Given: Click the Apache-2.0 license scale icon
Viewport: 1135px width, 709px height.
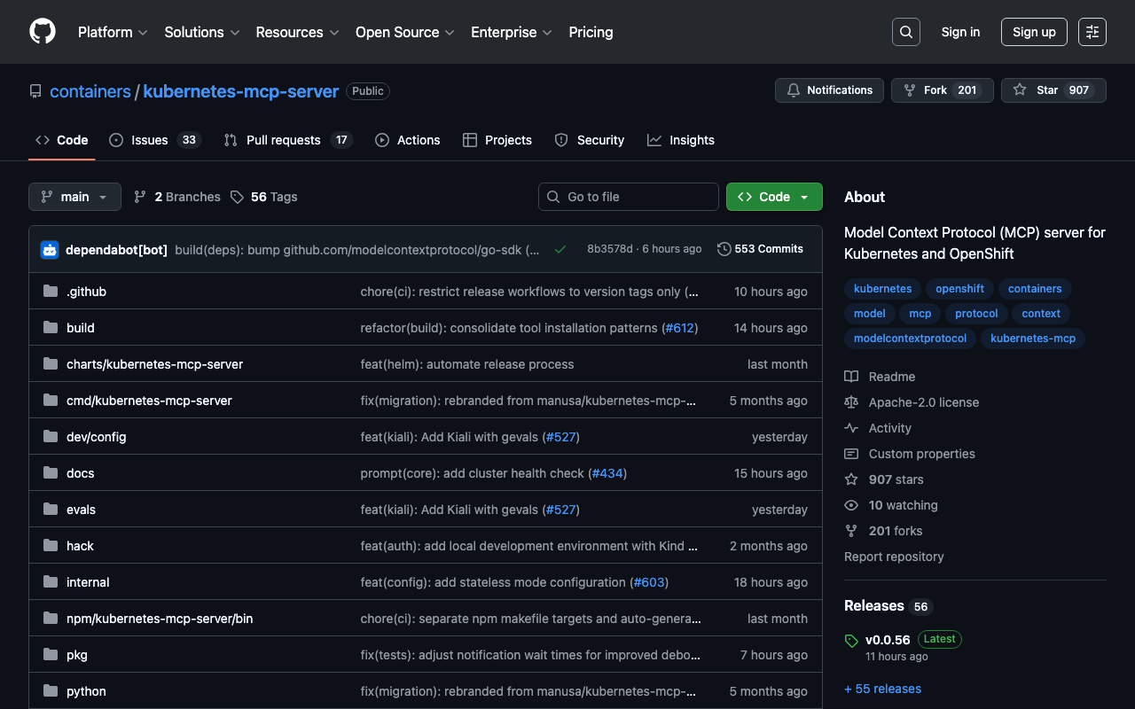Looking at the screenshot, I should 851,402.
